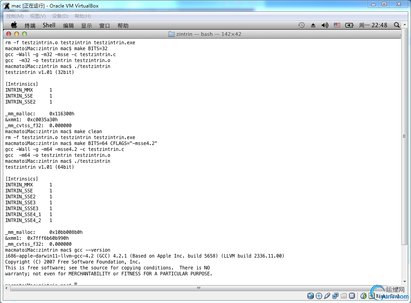Viewport: 411px width, 303px height.
Task: Open the 编辑 menu
Action: coord(68,25)
